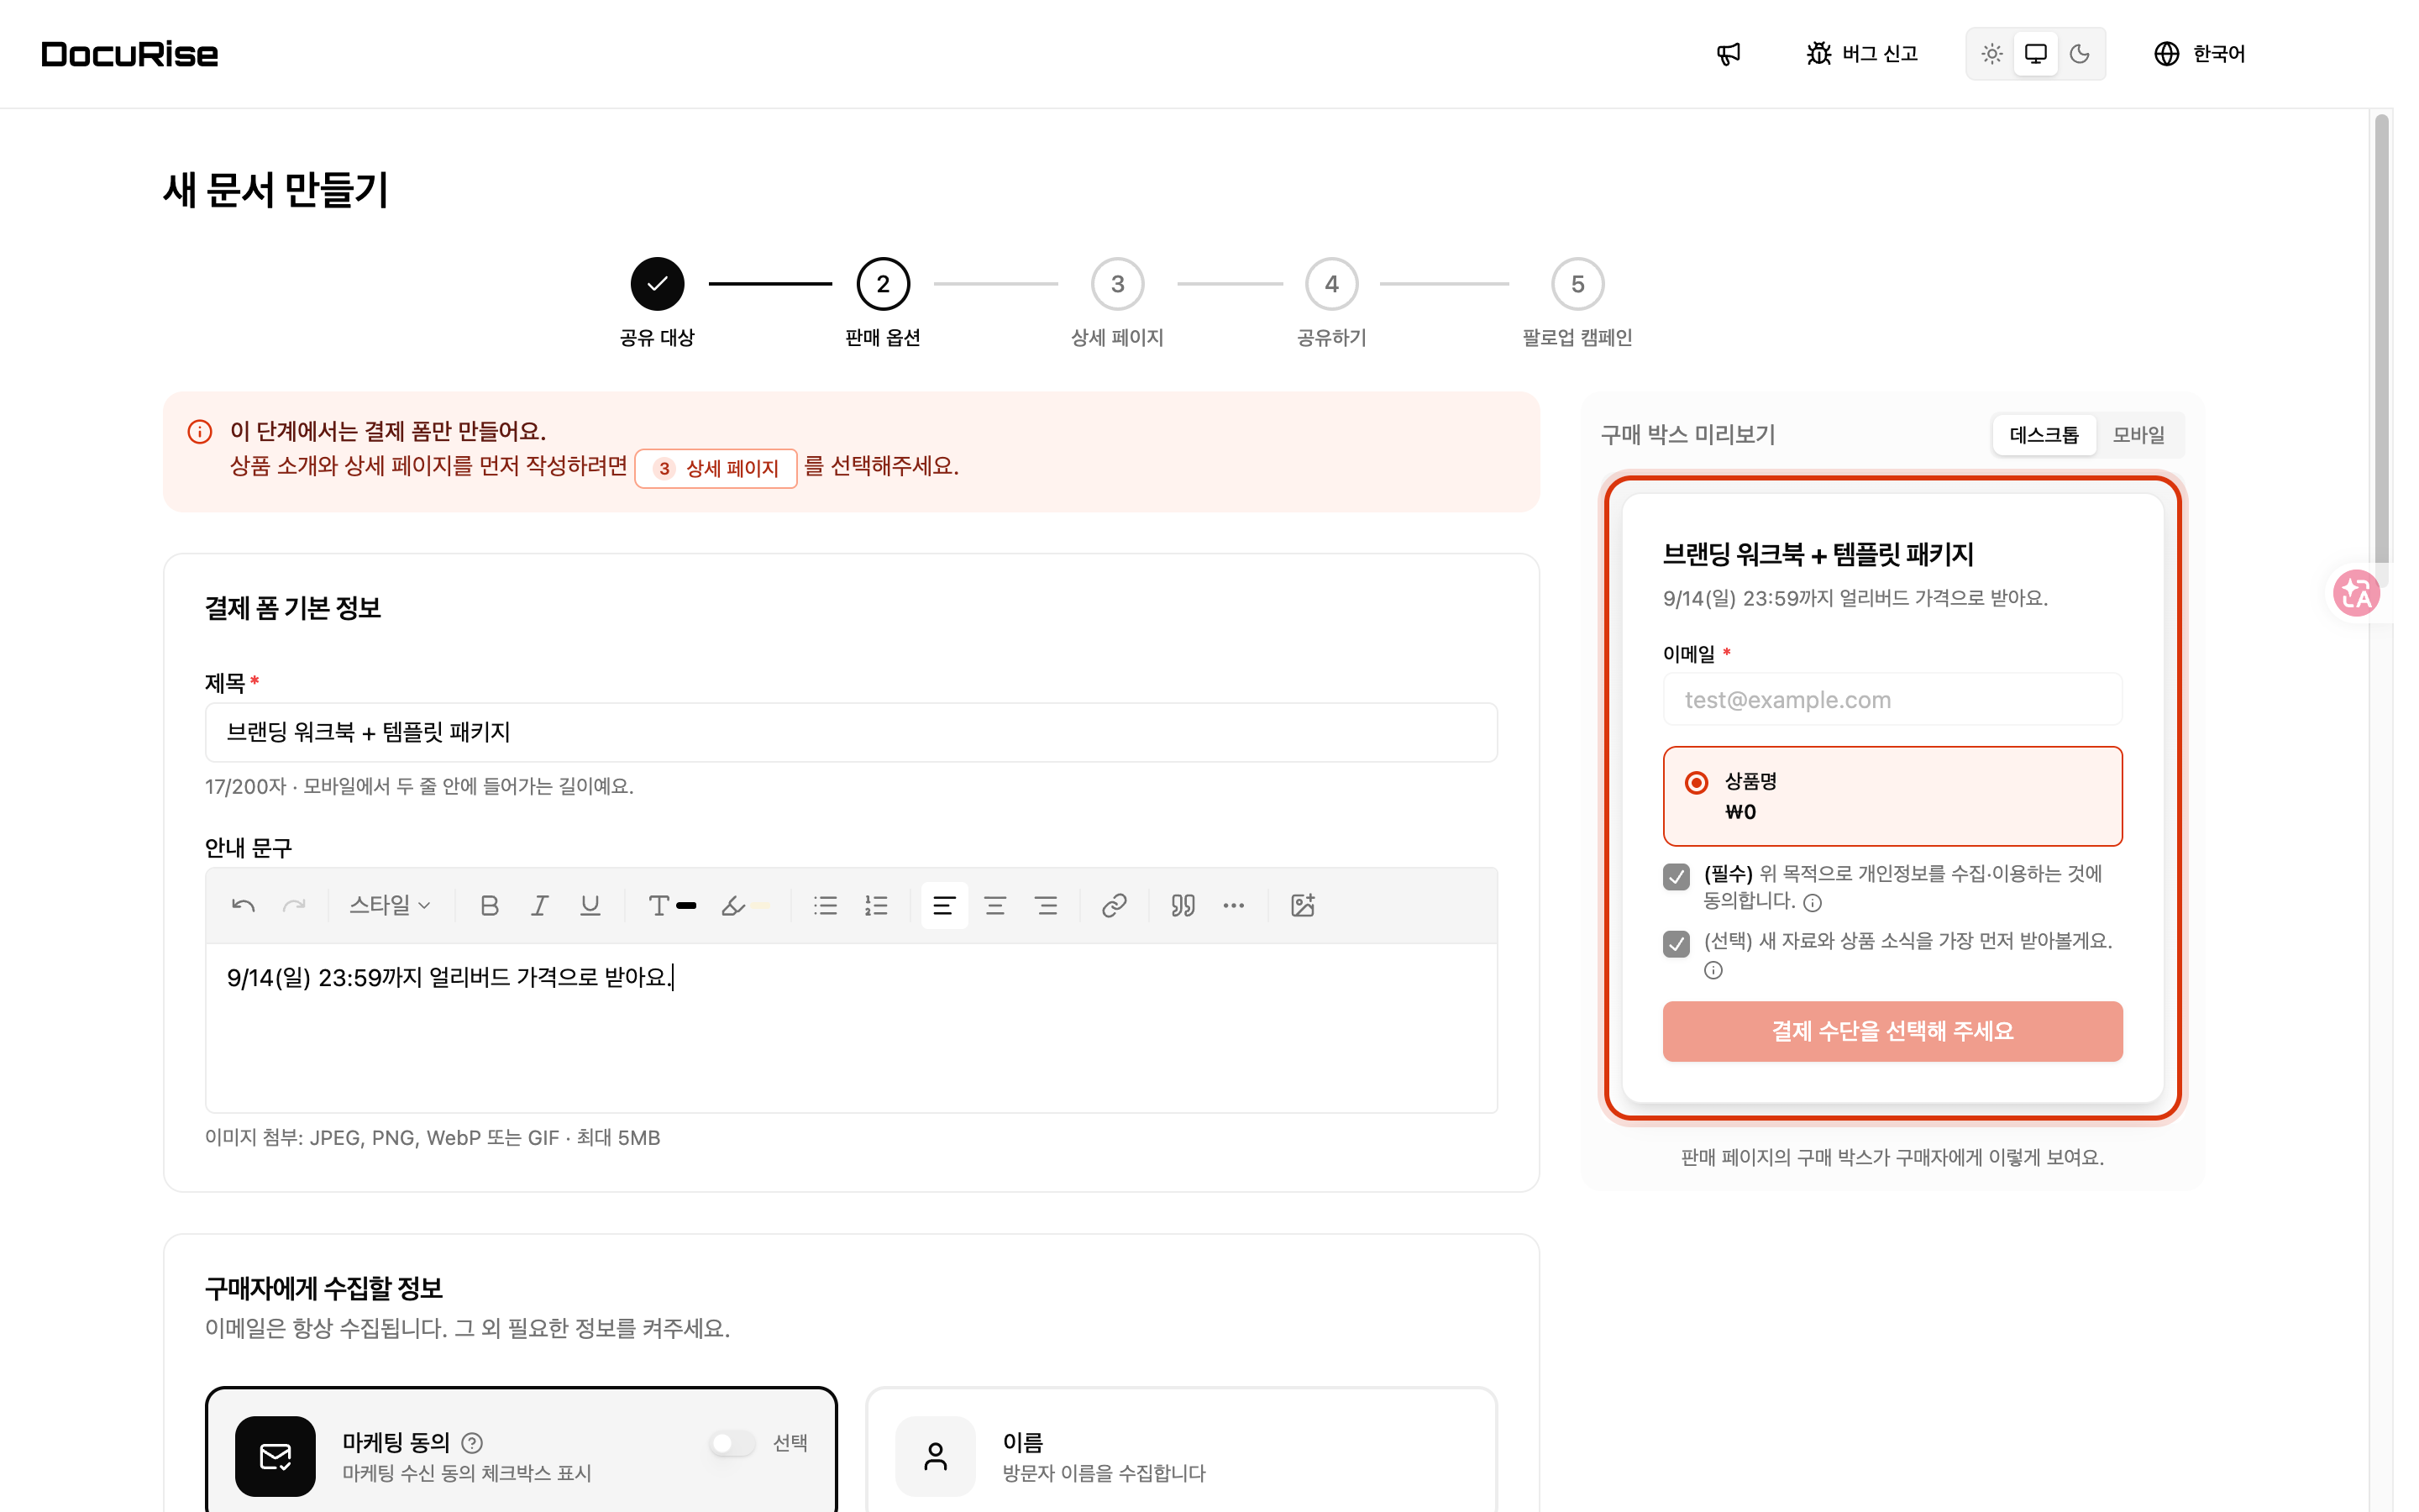Redo edit in editor toolbar

click(x=294, y=906)
